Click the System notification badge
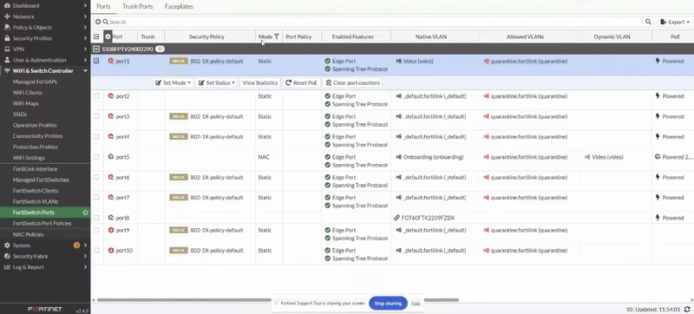The height and width of the screenshot is (314, 694). (76, 245)
